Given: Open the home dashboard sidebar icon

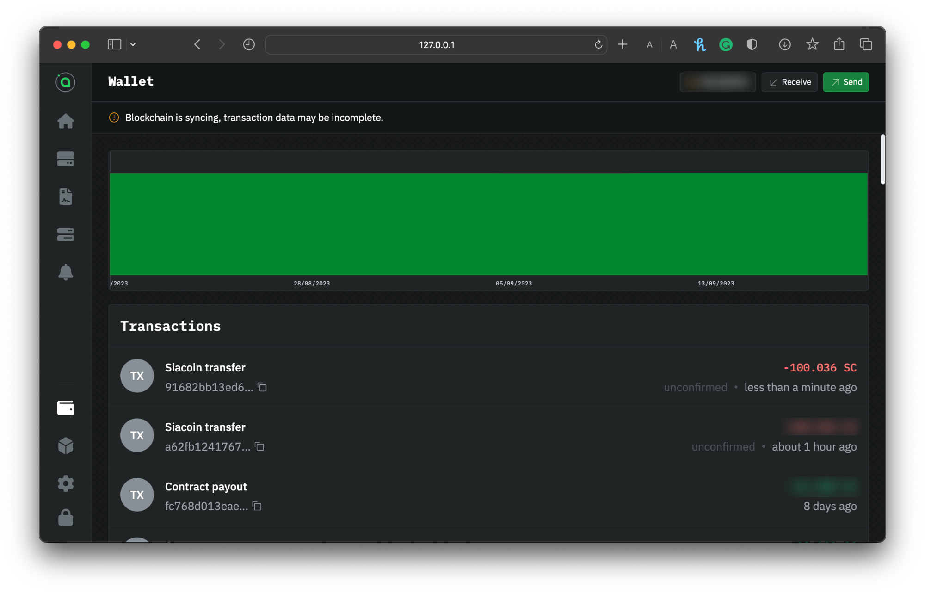Looking at the screenshot, I should (65, 121).
